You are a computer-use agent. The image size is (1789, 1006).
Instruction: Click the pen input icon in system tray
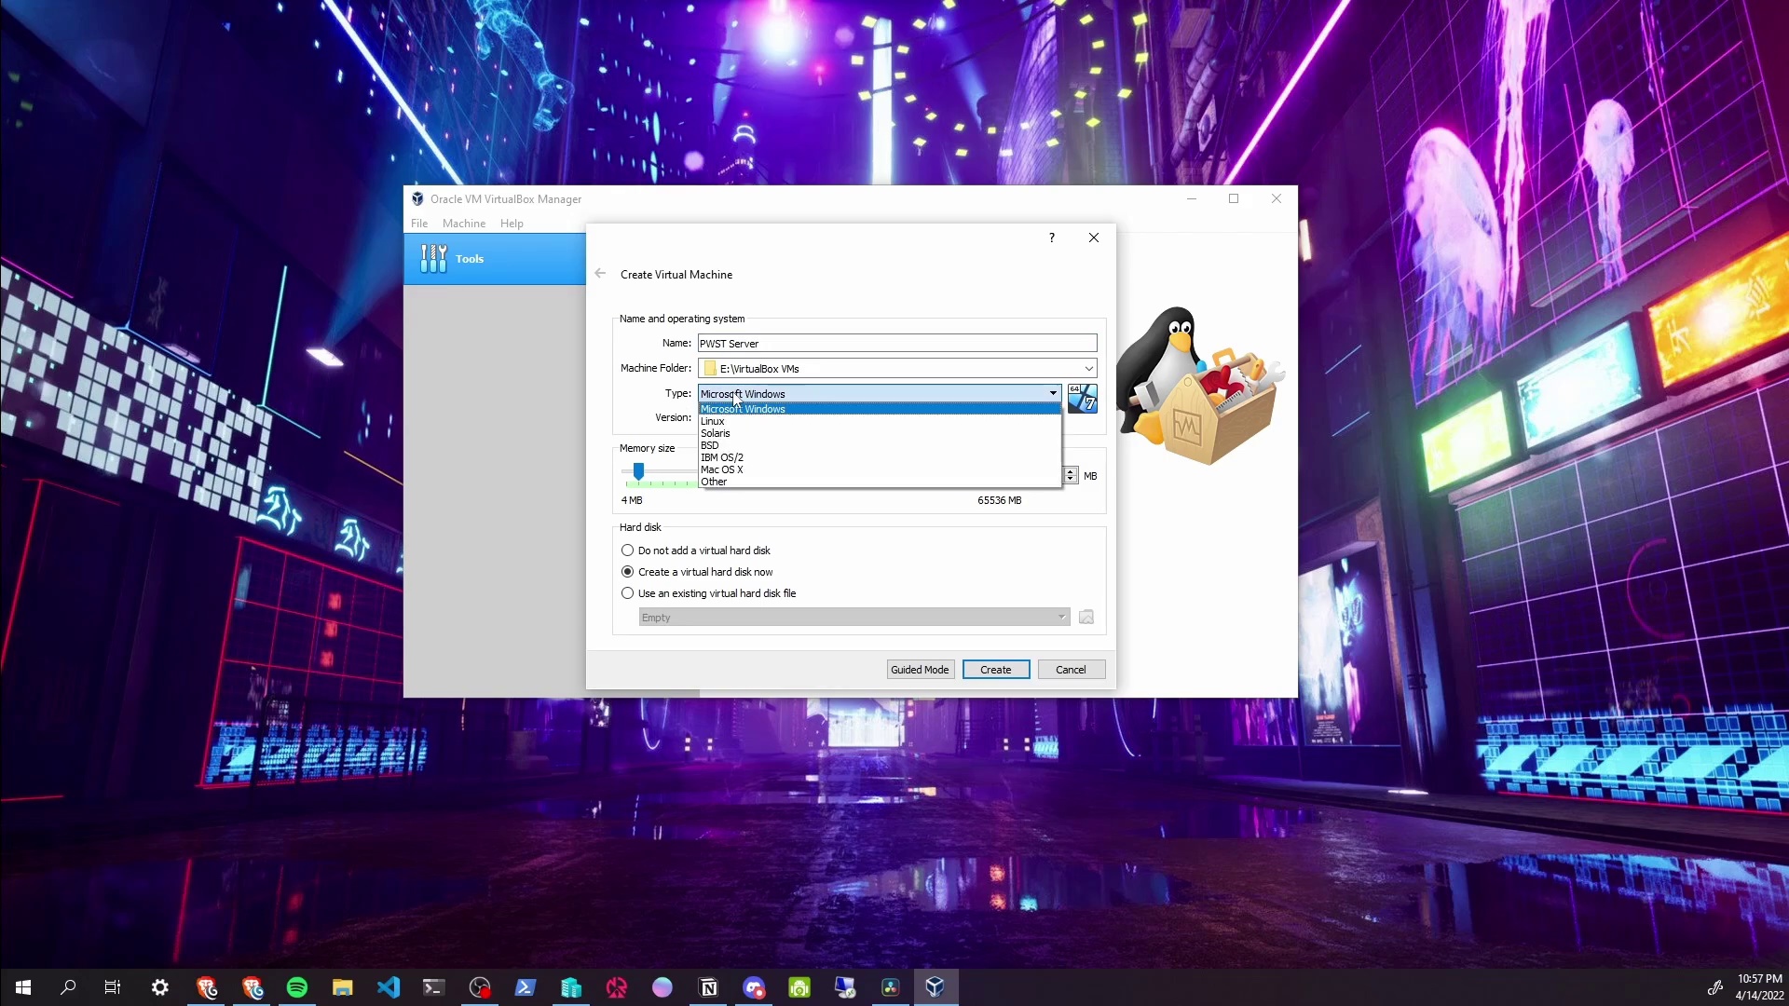pos(1714,987)
